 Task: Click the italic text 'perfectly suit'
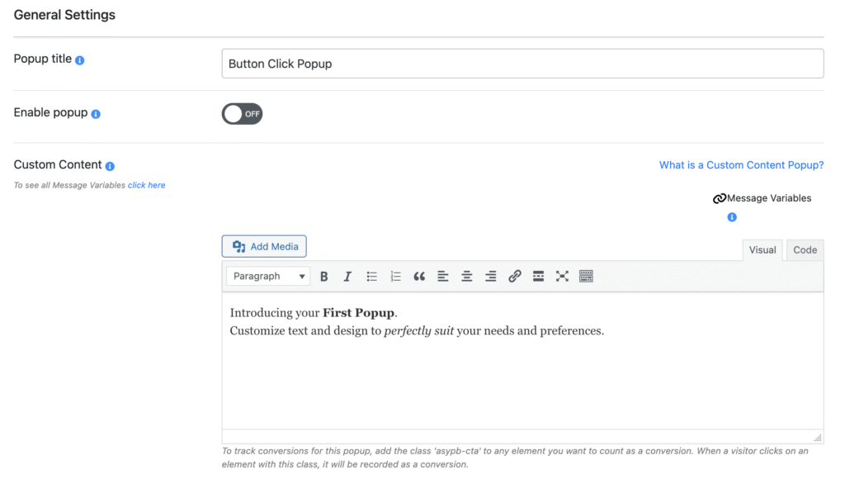coord(418,330)
